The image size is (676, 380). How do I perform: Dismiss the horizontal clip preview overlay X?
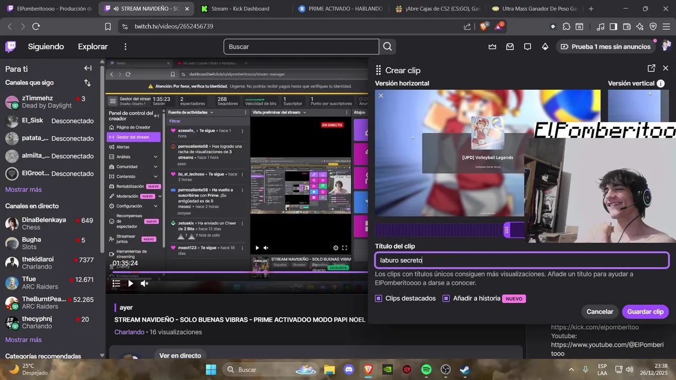coord(381,96)
